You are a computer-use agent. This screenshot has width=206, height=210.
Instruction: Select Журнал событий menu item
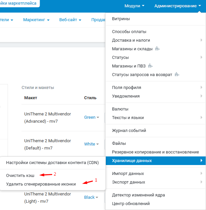[129, 131]
